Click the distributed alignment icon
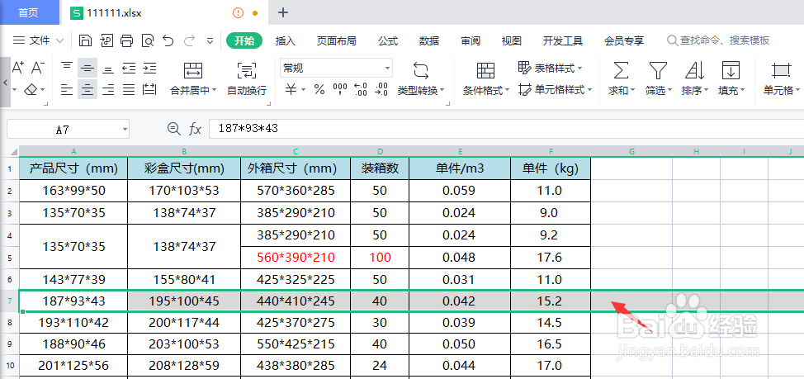This screenshot has height=379, width=804. point(149,90)
